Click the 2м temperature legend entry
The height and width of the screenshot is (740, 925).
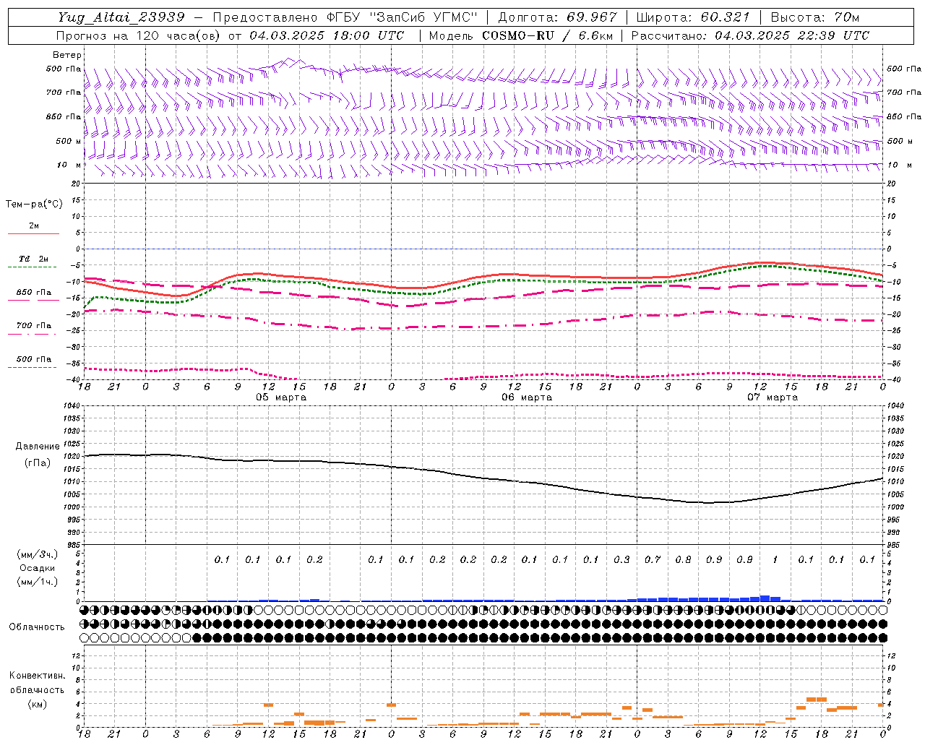[33, 226]
